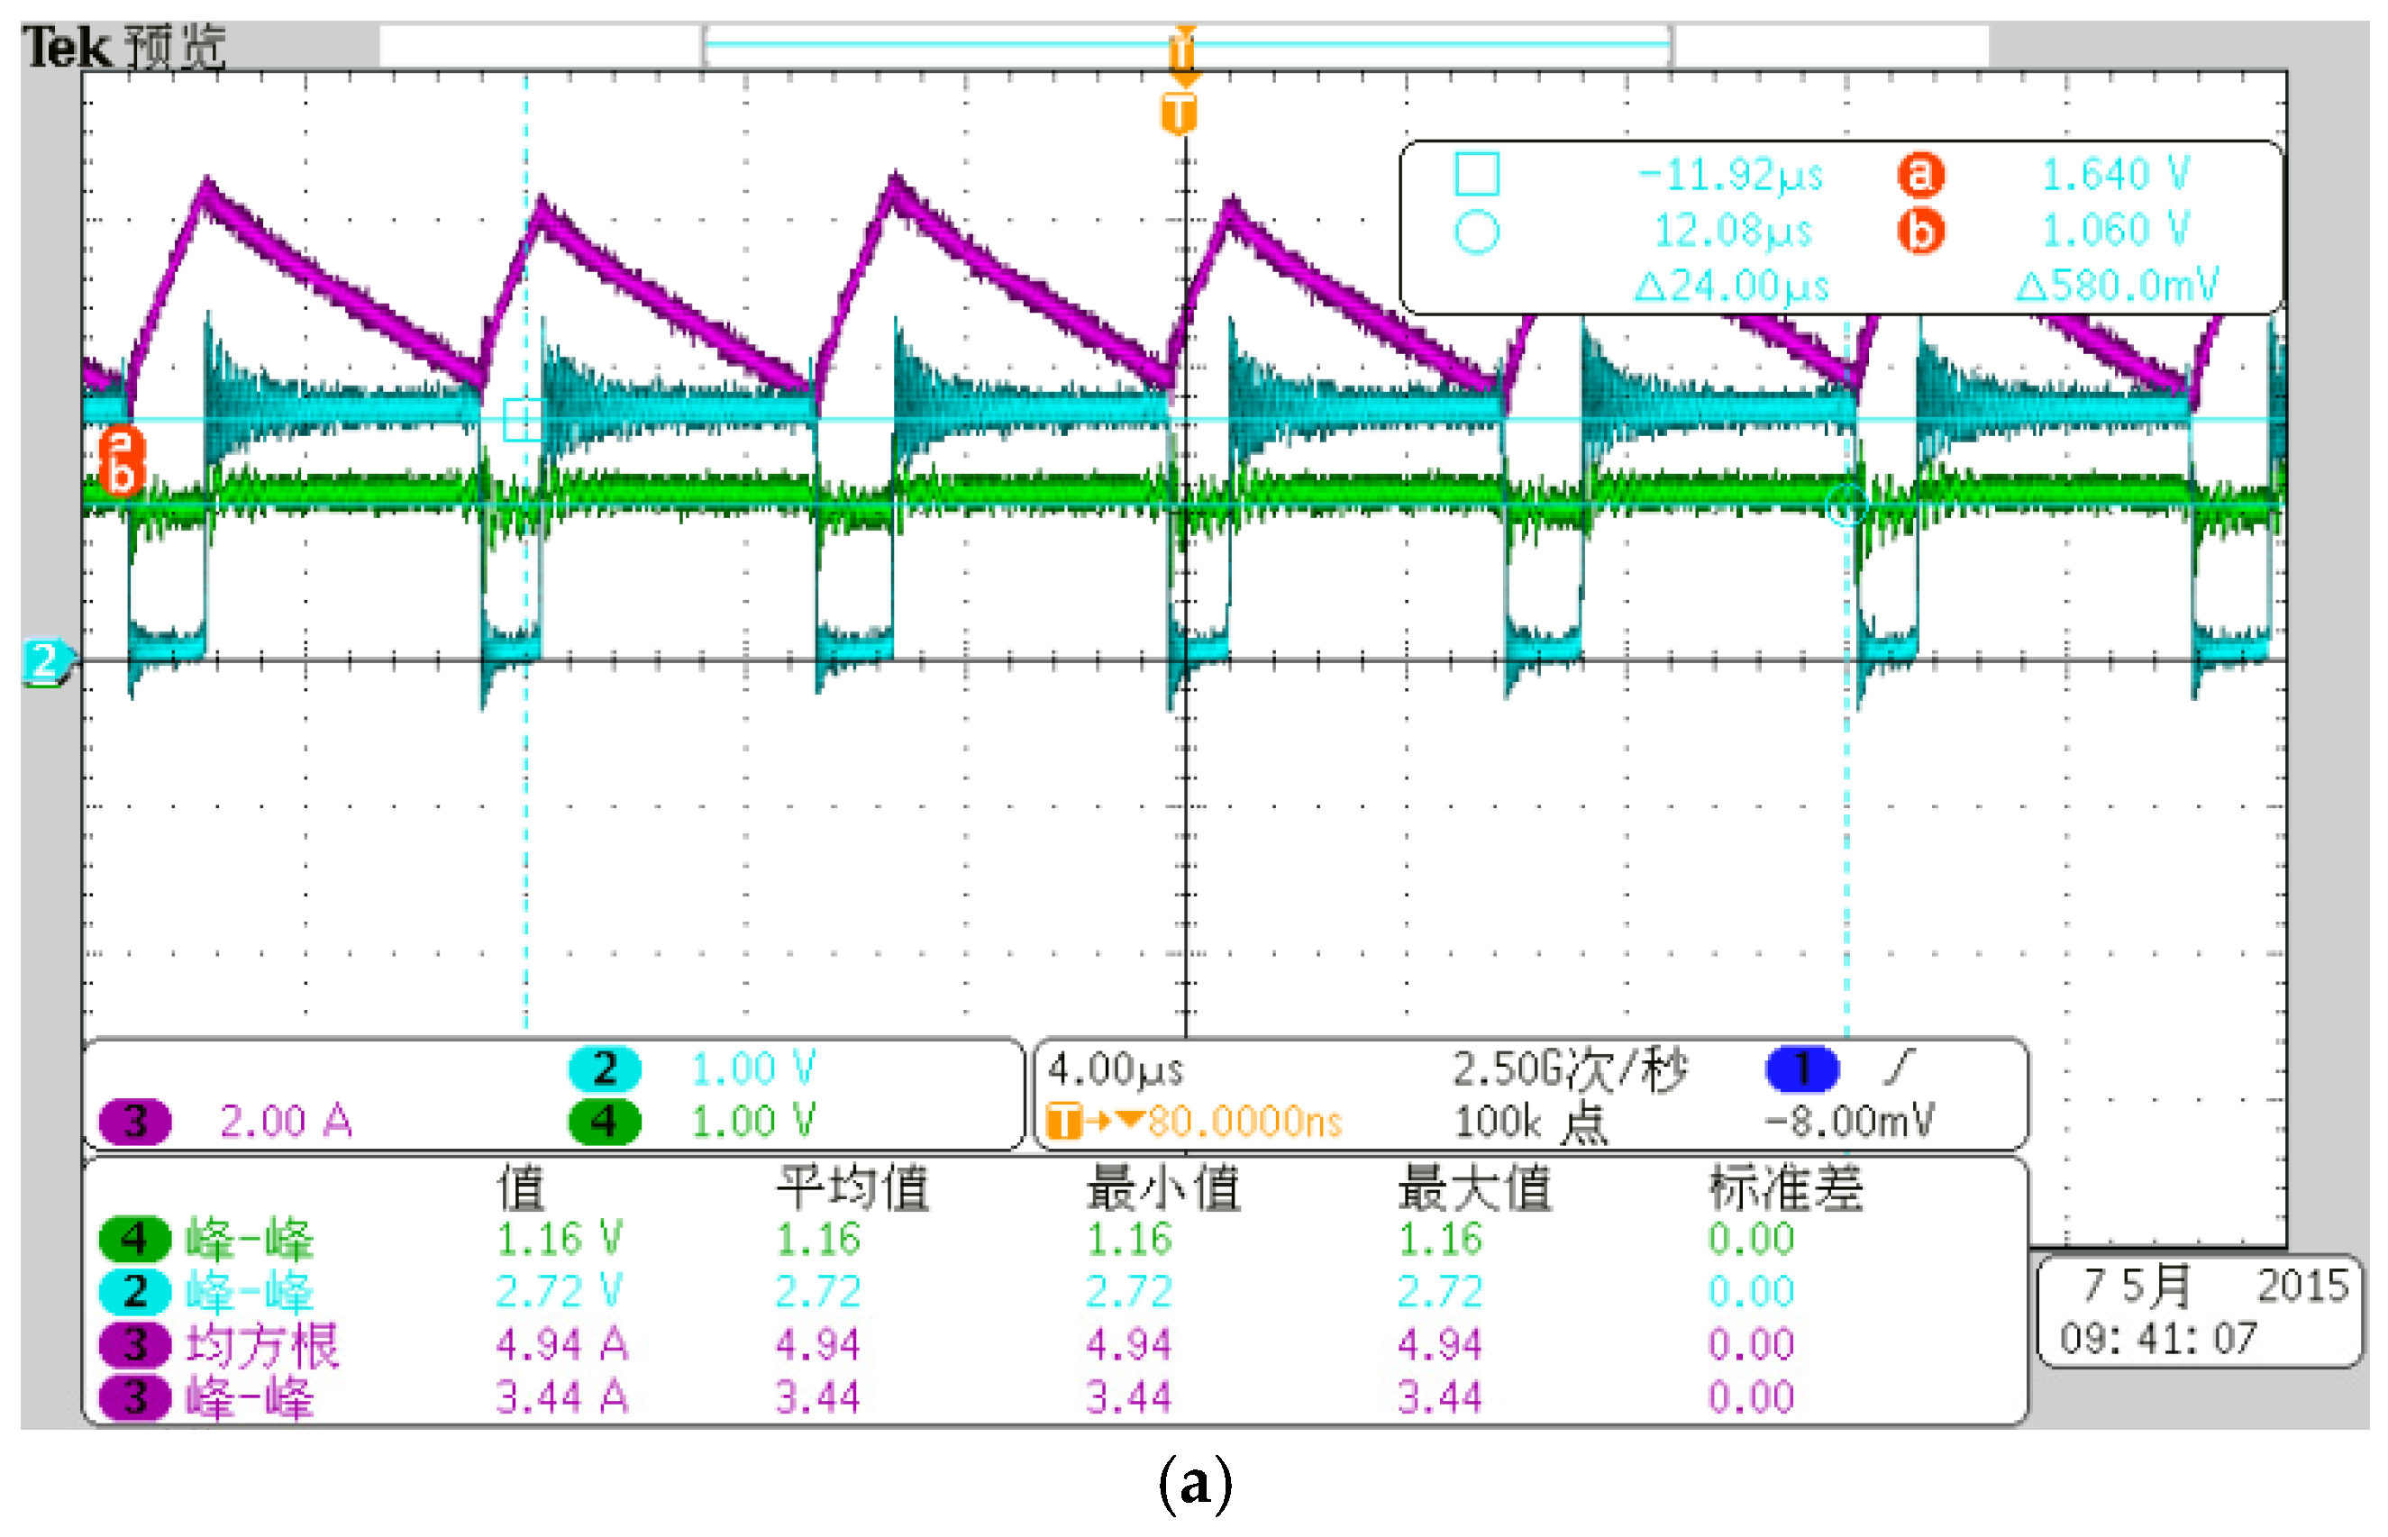This screenshot has width=2388, height=1537.
Task: Click the blue channel 1 trigger source badge
Action: pos(1802,1069)
